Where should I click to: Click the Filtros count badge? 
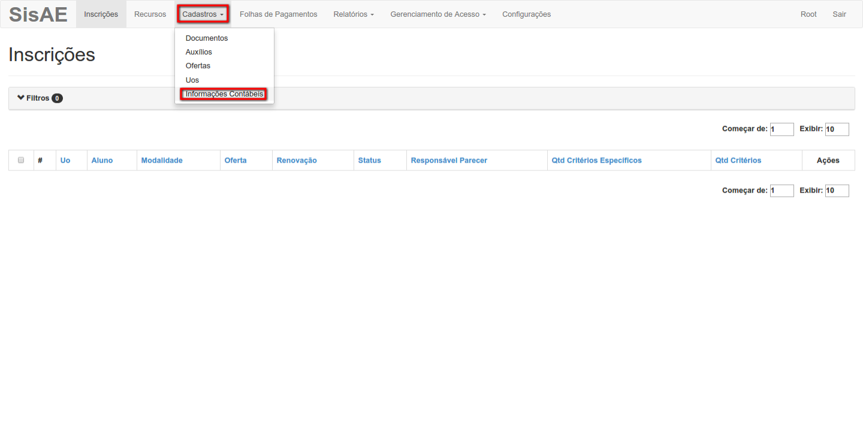(57, 98)
